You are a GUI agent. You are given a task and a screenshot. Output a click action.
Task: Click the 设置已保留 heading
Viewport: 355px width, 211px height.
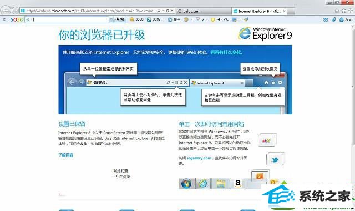pyautogui.click(x=72, y=124)
